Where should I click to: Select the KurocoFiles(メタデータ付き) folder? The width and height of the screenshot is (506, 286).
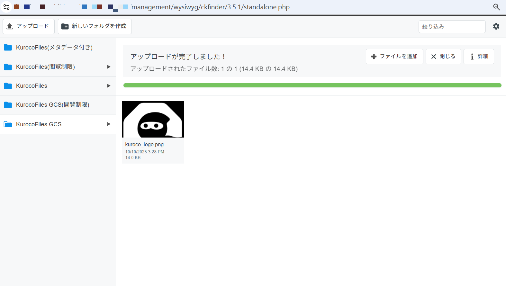tap(54, 48)
